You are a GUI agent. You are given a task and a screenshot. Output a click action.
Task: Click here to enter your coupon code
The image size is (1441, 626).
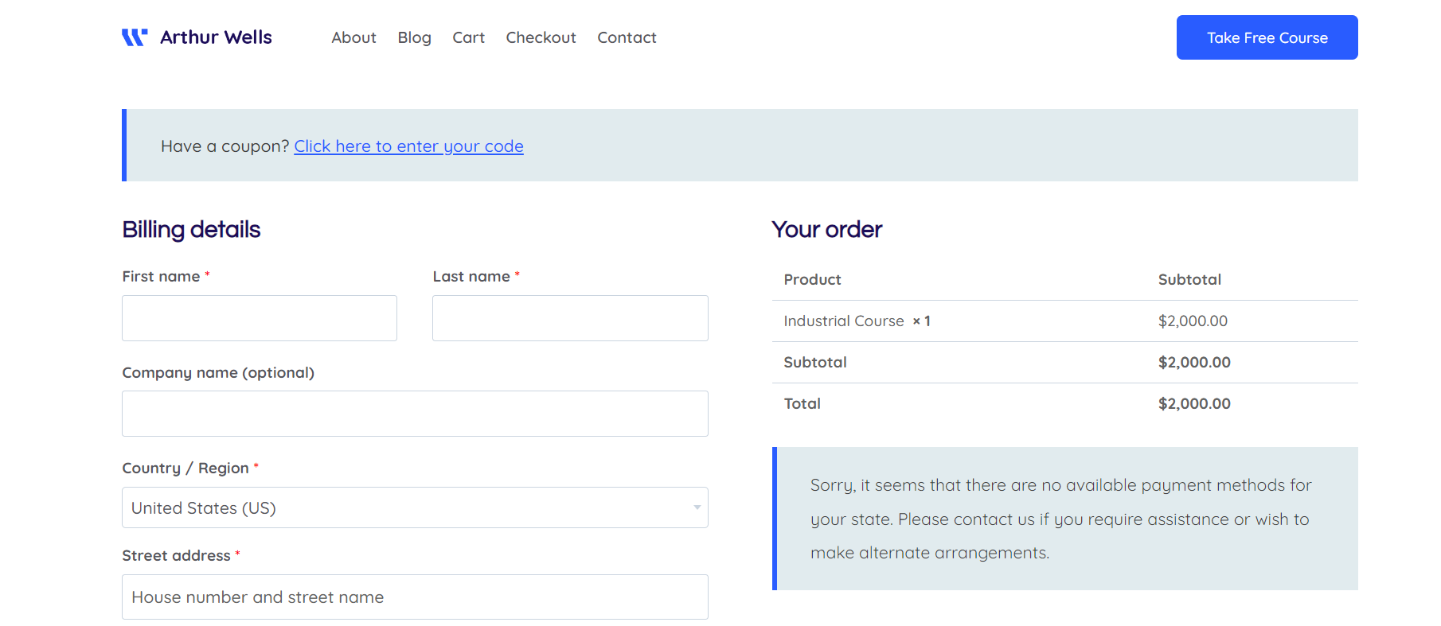[408, 146]
